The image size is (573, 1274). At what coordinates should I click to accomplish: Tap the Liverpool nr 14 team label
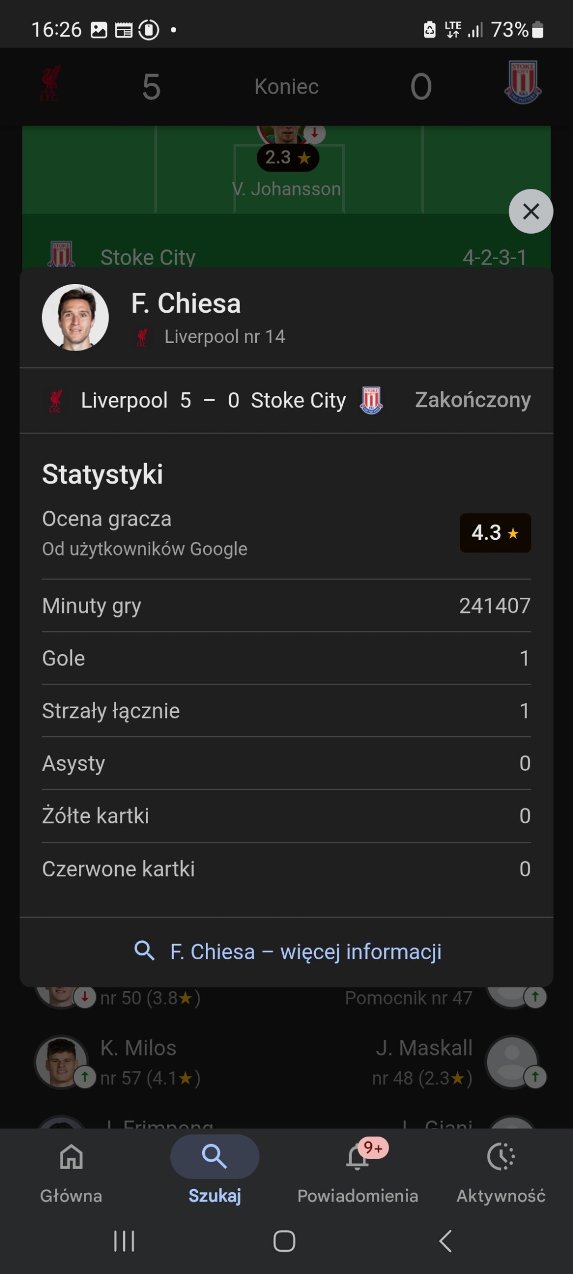[x=224, y=336]
